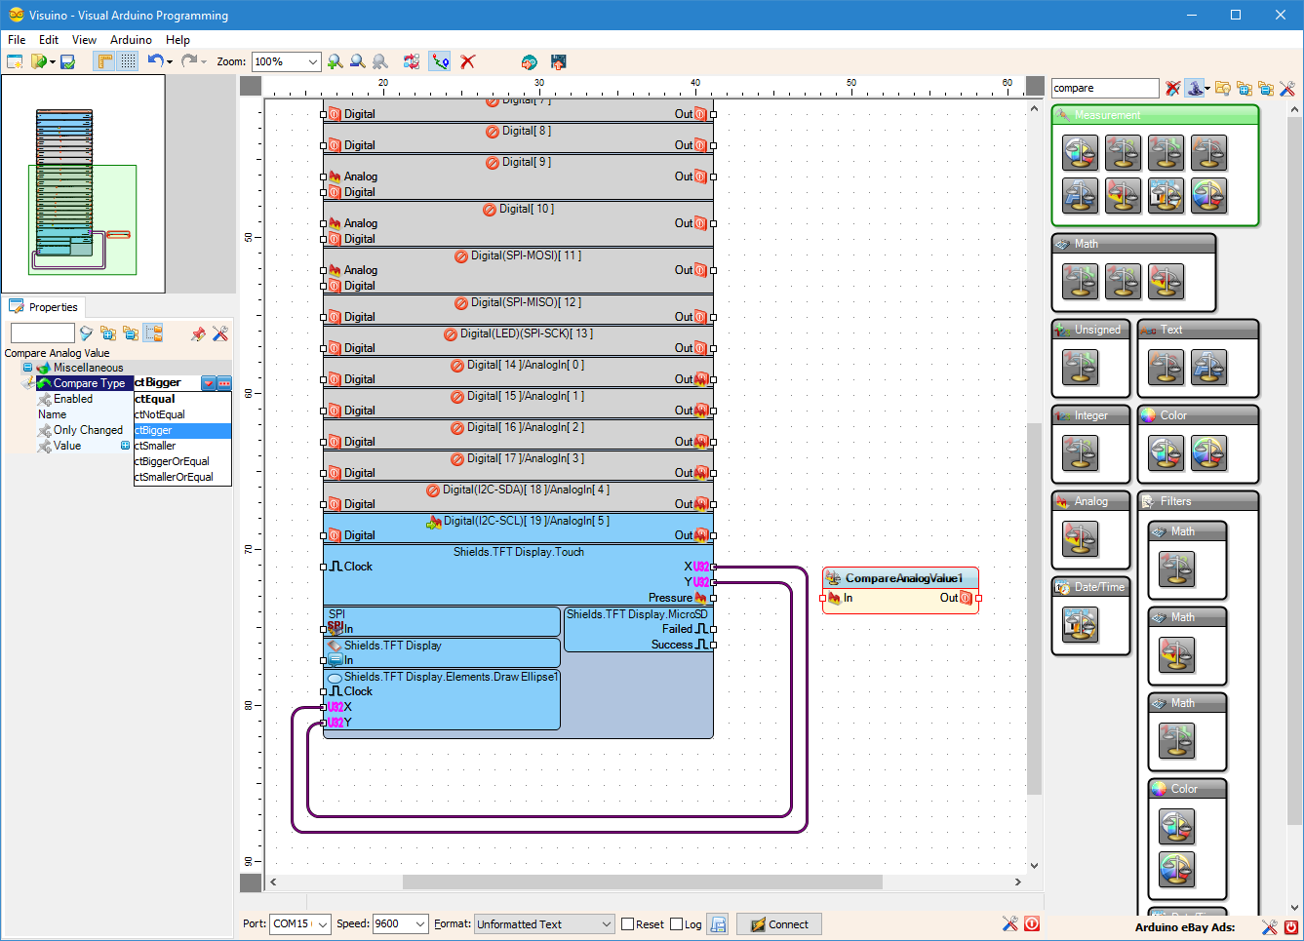Clear the component search filter icon
The height and width of the screenshot is (941, 1304).
tap(1172, 88)
